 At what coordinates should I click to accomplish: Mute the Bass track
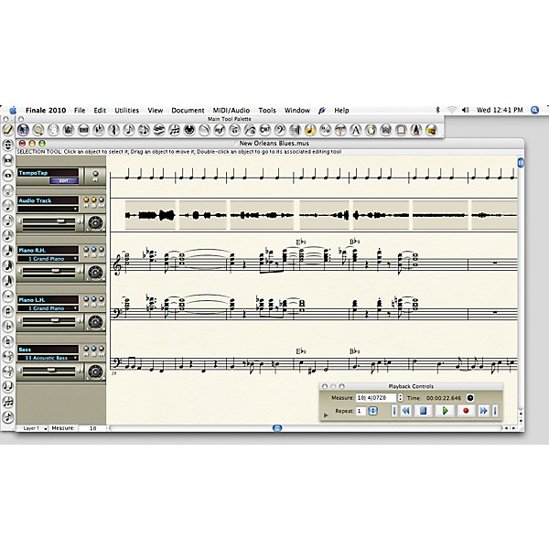point(102,349)
